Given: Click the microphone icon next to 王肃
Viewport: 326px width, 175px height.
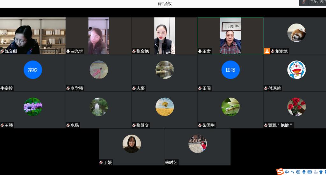Looking at the screenshot, I should (x=200, y=51).
